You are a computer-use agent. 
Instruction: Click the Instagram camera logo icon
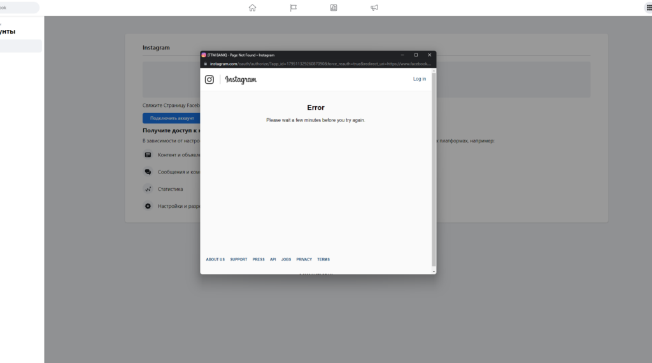[x=209, y=79]
